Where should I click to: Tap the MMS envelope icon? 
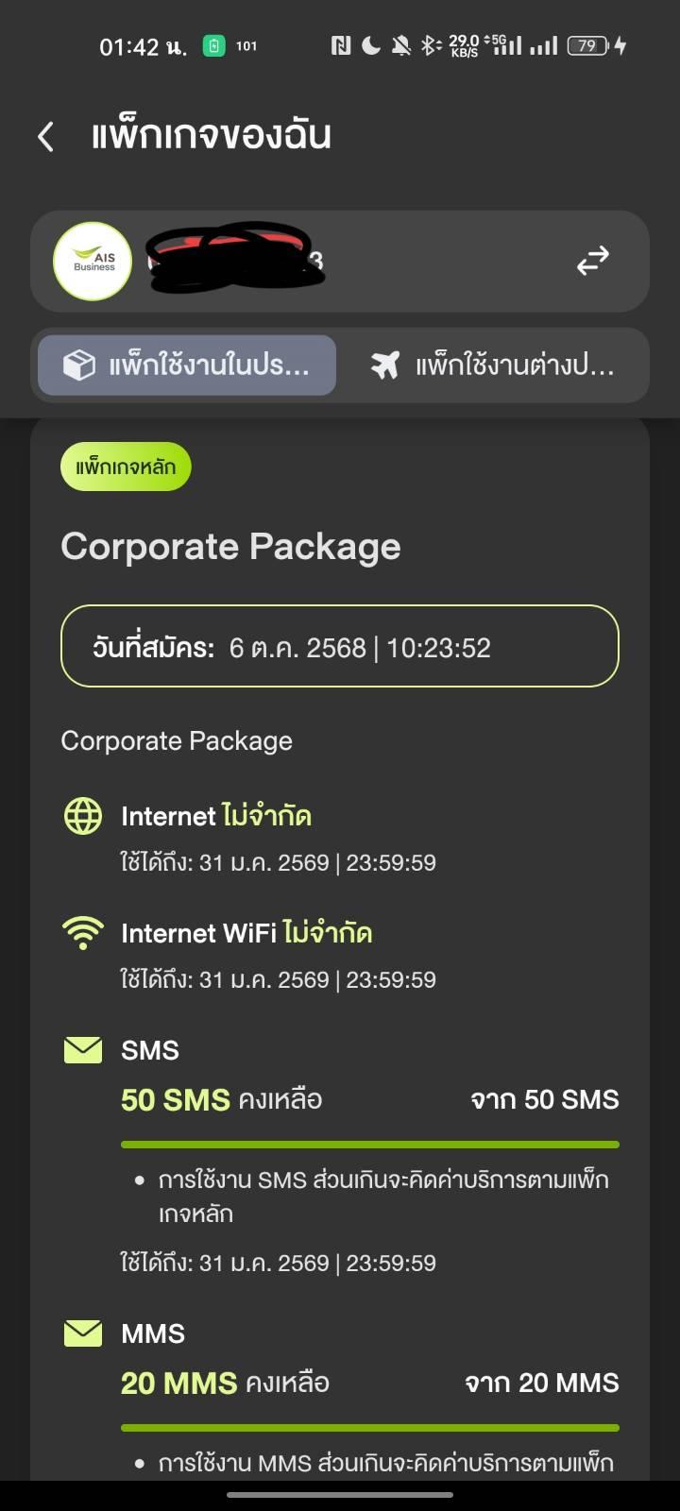pyautogui.click(x=83, y=1333)
